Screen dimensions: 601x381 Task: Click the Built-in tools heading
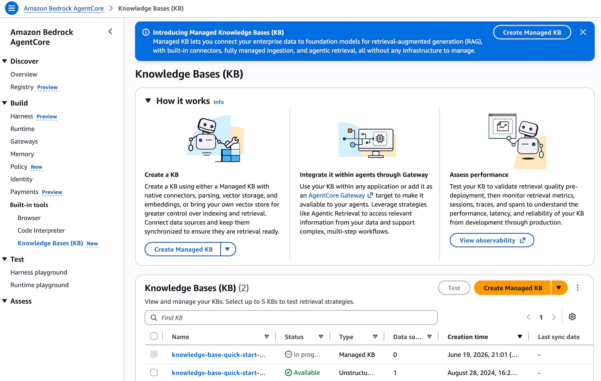[x=29, y=205]
